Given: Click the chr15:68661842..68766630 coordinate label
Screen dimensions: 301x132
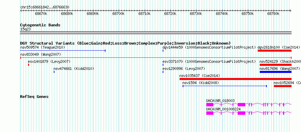Looking at the screenshot, I should [x=45, y=7].
